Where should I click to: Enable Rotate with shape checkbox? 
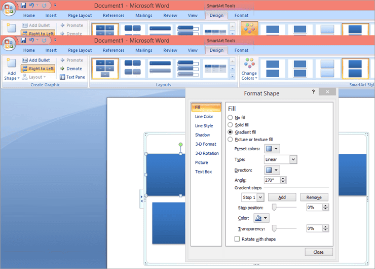(x=237, y=239)
